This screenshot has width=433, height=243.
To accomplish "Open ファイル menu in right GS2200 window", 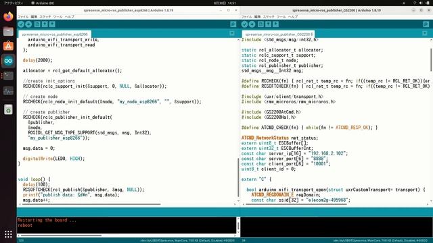I will pos(246,17).
